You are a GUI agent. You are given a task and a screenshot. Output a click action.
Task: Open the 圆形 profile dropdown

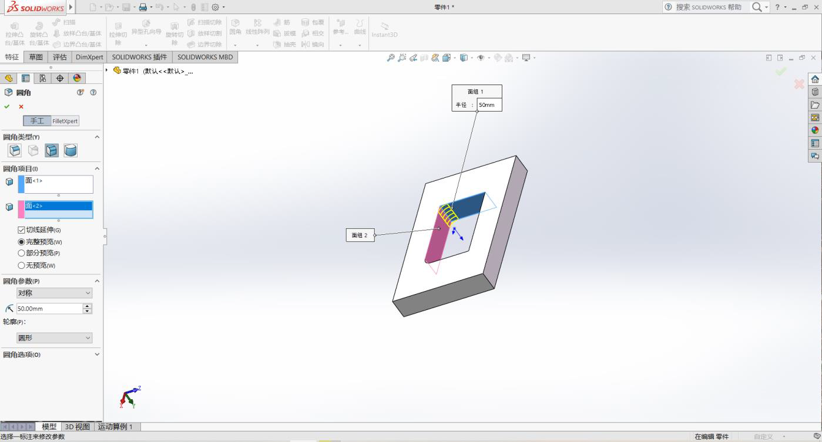(55, 338)
